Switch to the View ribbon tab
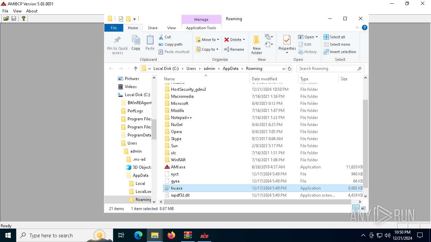431x242 pixels. (171, 28)
